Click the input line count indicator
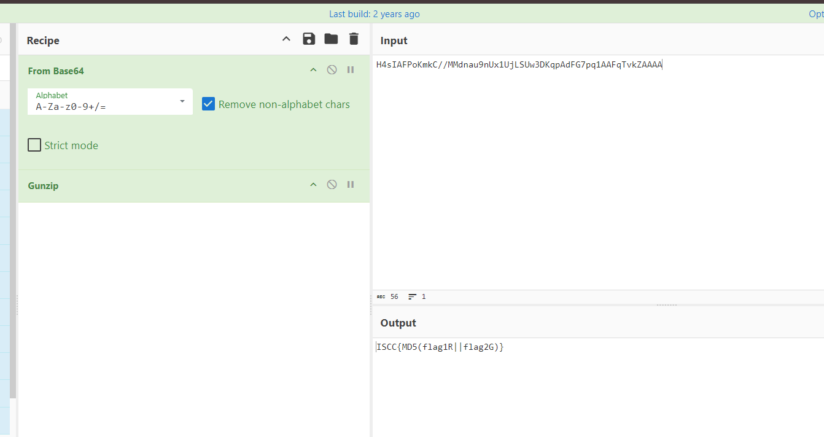Image resolution: width=824 pixels, height=437 pixels. [x=417, y=296]
